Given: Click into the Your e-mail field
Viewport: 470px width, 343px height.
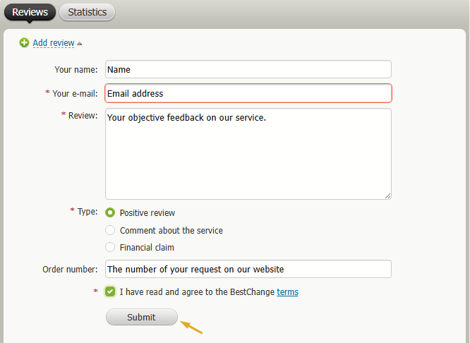Looking at the screenshot, I should (248, 93).
